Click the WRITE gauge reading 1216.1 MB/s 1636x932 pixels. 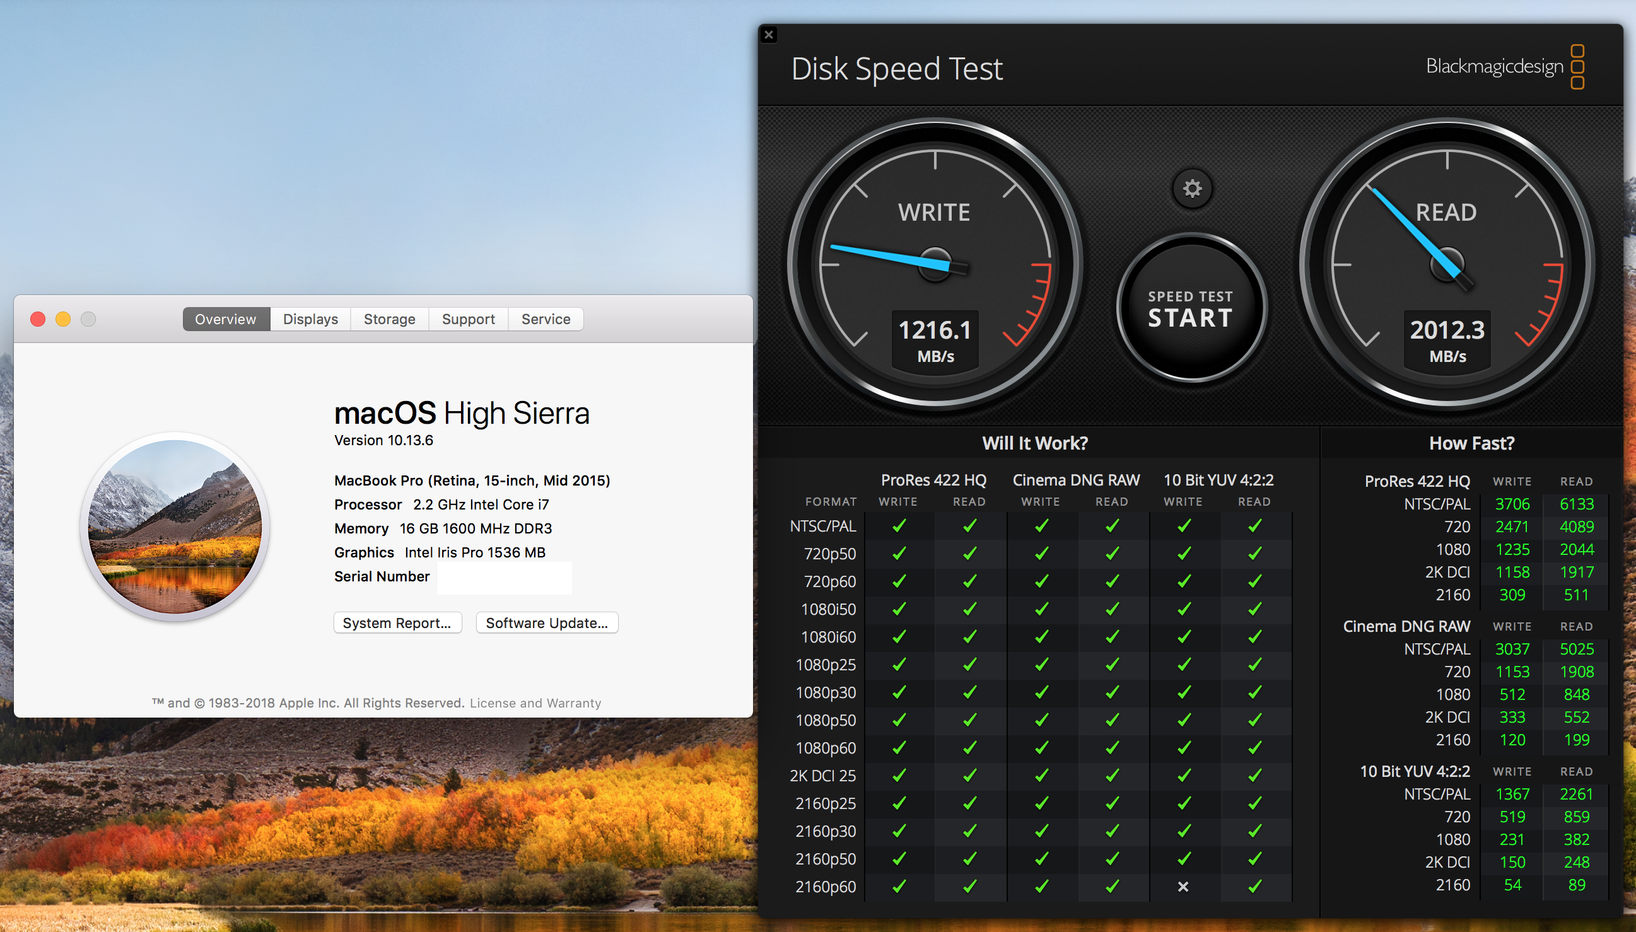[935, 264]
